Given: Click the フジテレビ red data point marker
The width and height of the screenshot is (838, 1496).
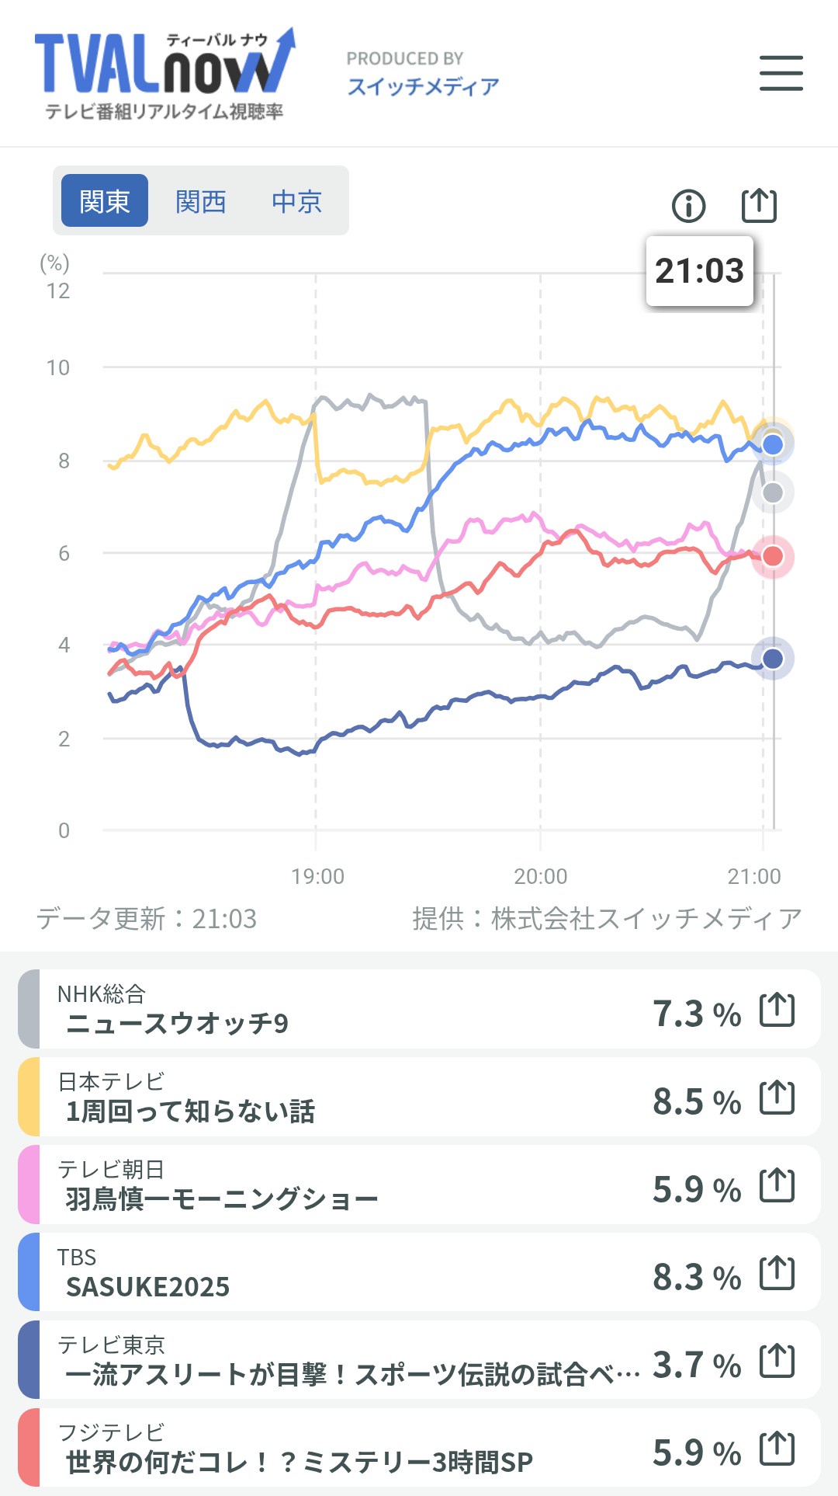Looking at the screenshot, I should point(773,556).
